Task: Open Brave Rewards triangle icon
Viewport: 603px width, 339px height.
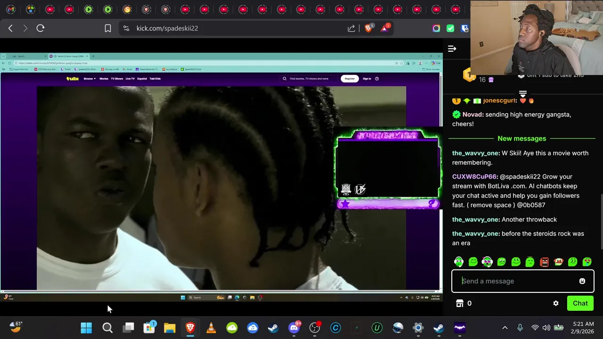Action: click(385, 28)
